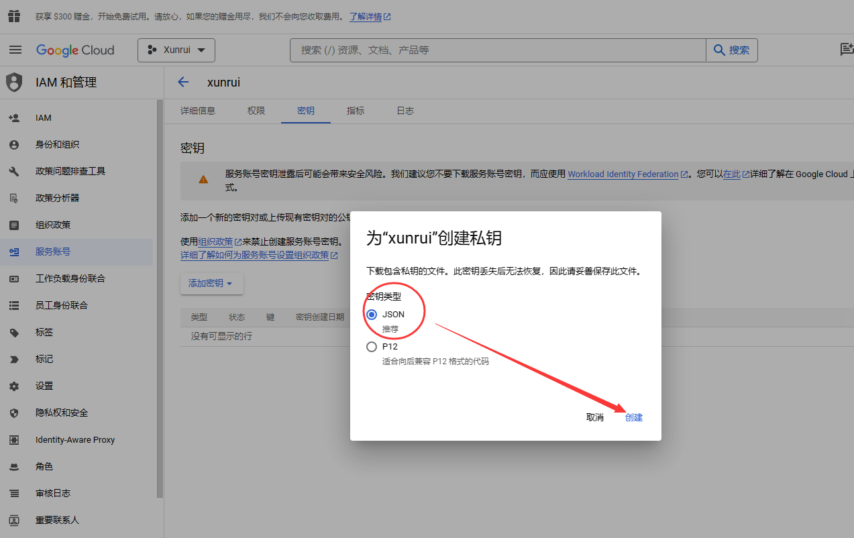Select the JSON key type radio button
This screenshot has height=538, width=854.
pos(372,314)
